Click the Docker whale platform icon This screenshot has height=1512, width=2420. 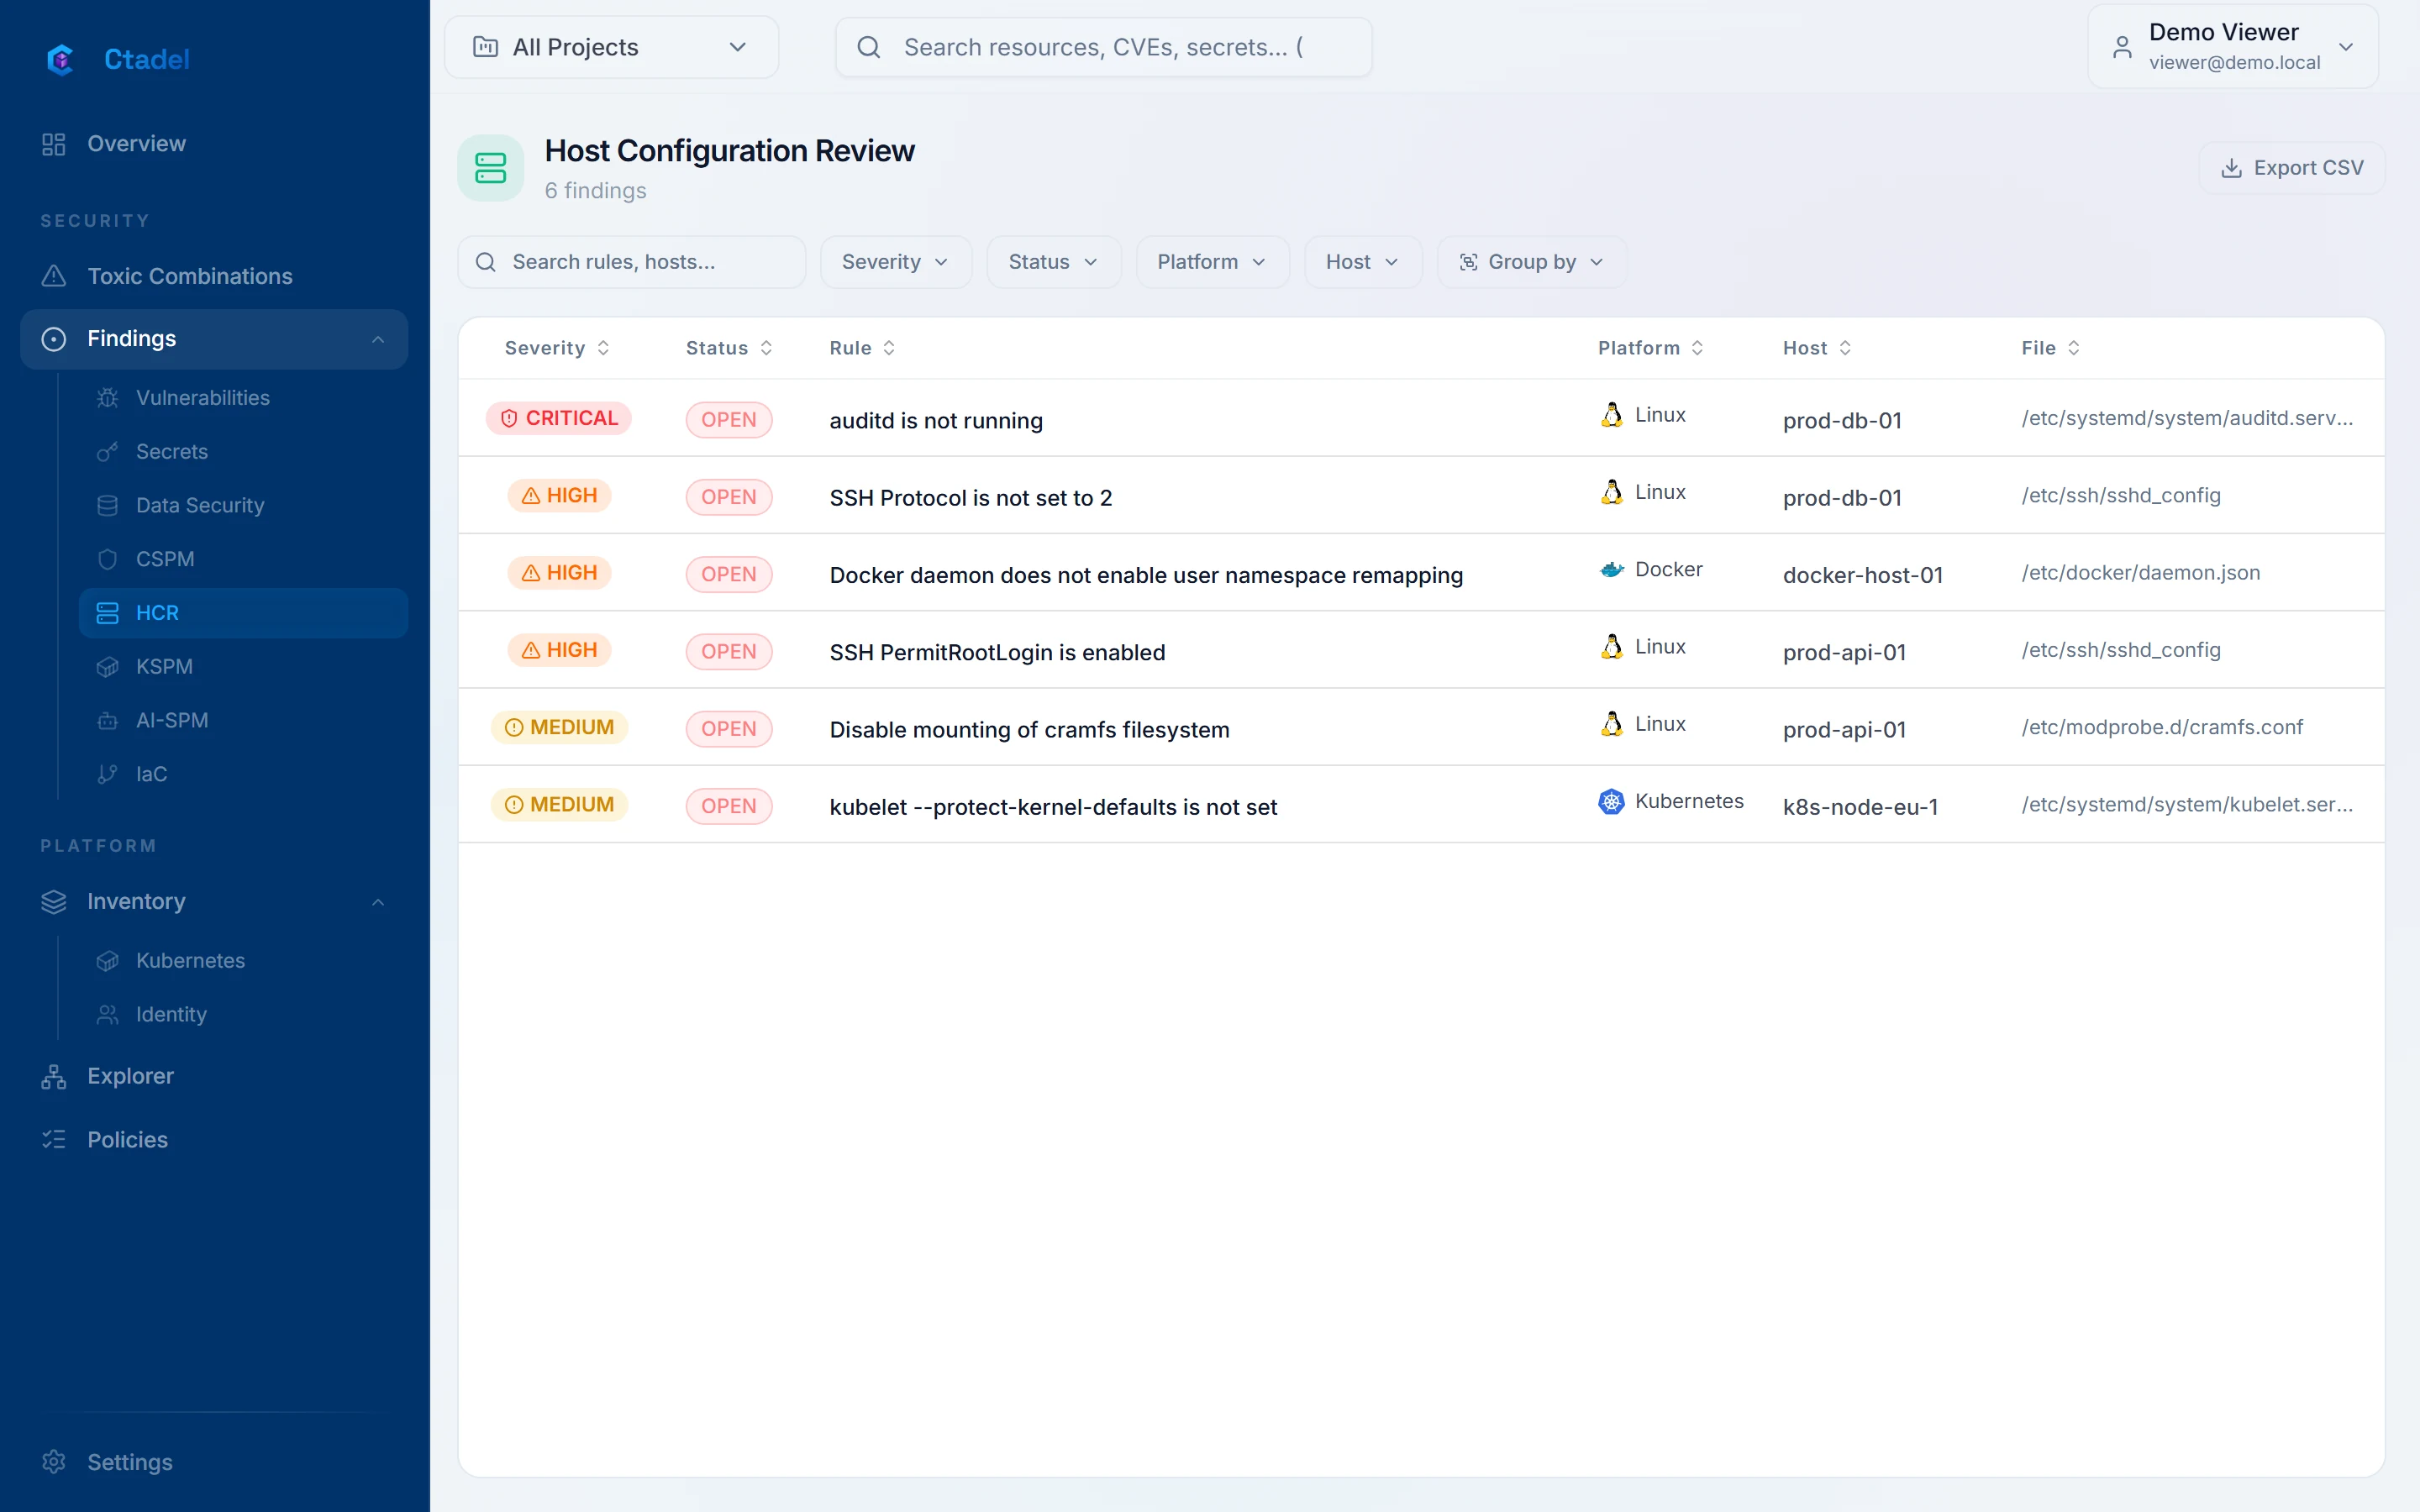coord(1611,570)
